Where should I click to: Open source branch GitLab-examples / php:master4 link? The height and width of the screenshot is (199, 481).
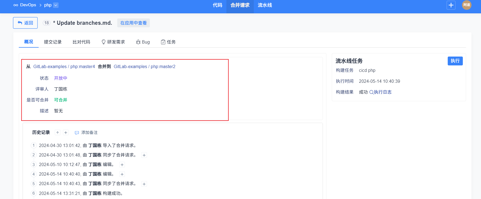point(64,66)
